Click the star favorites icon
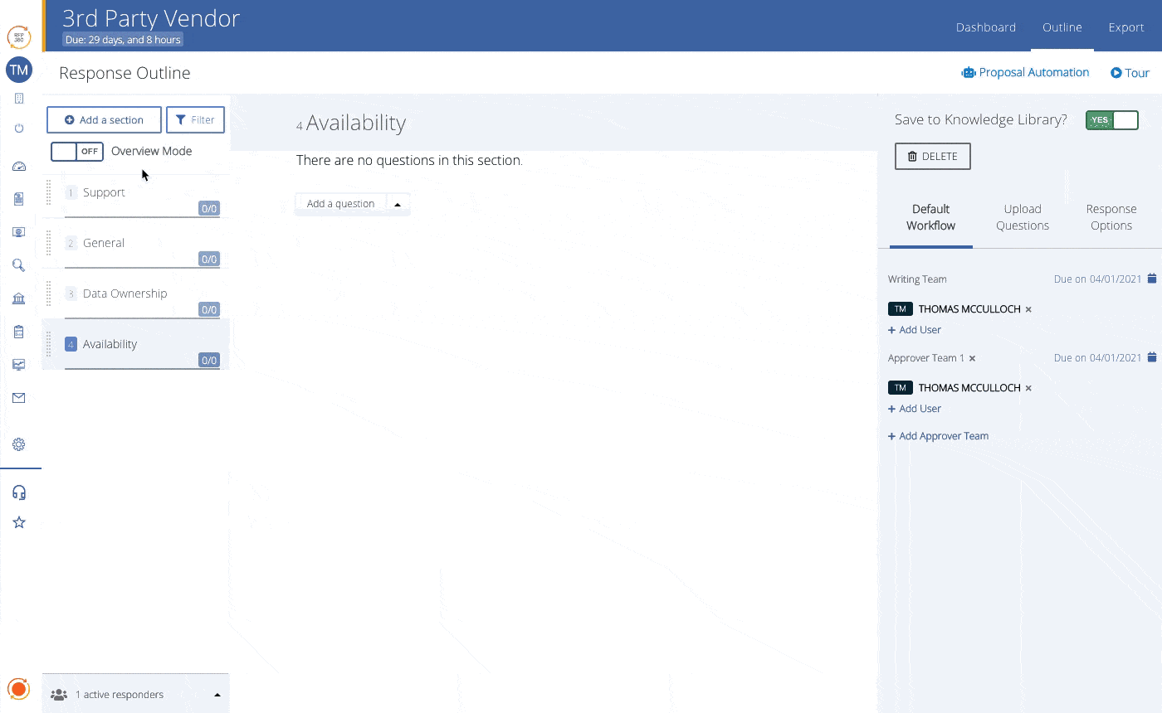Image resolution: width=1162 pixels, height=713 pixels. point(19,522)
